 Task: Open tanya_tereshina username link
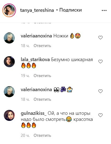coord(37,10)
